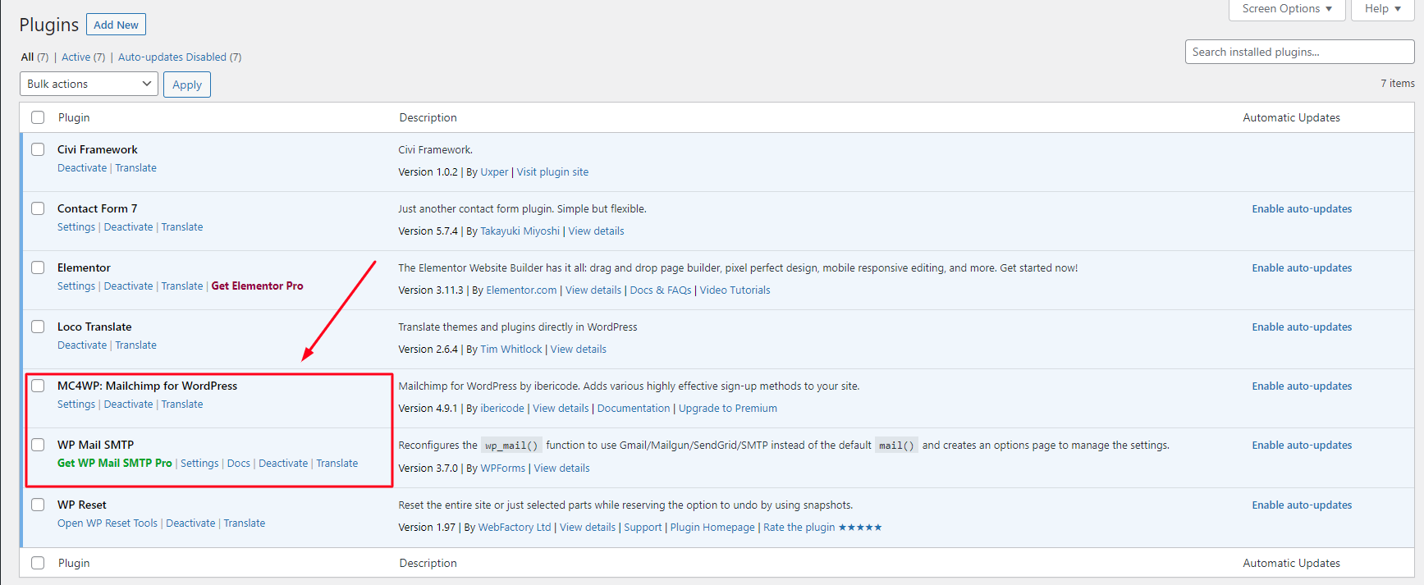The width and height of the screenshot is (1424, 585).
Task: Open WP Reset Tools link
Action: click(107, 523)
